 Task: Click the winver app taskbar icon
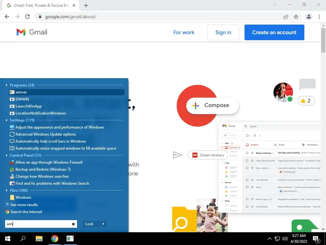click(70, 239)
